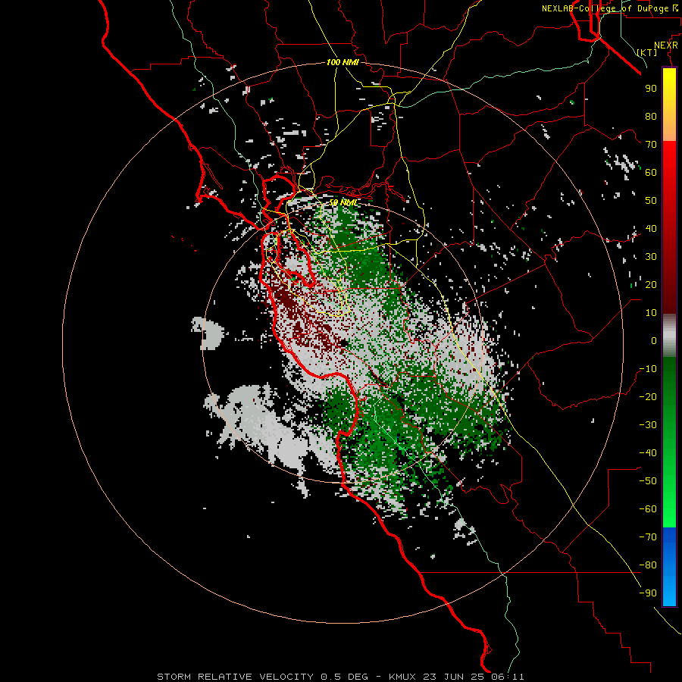Click the Storm Relative Velocity caption at bottom
Viewport: 682px width, 682px height.
[x=340, y=677]
